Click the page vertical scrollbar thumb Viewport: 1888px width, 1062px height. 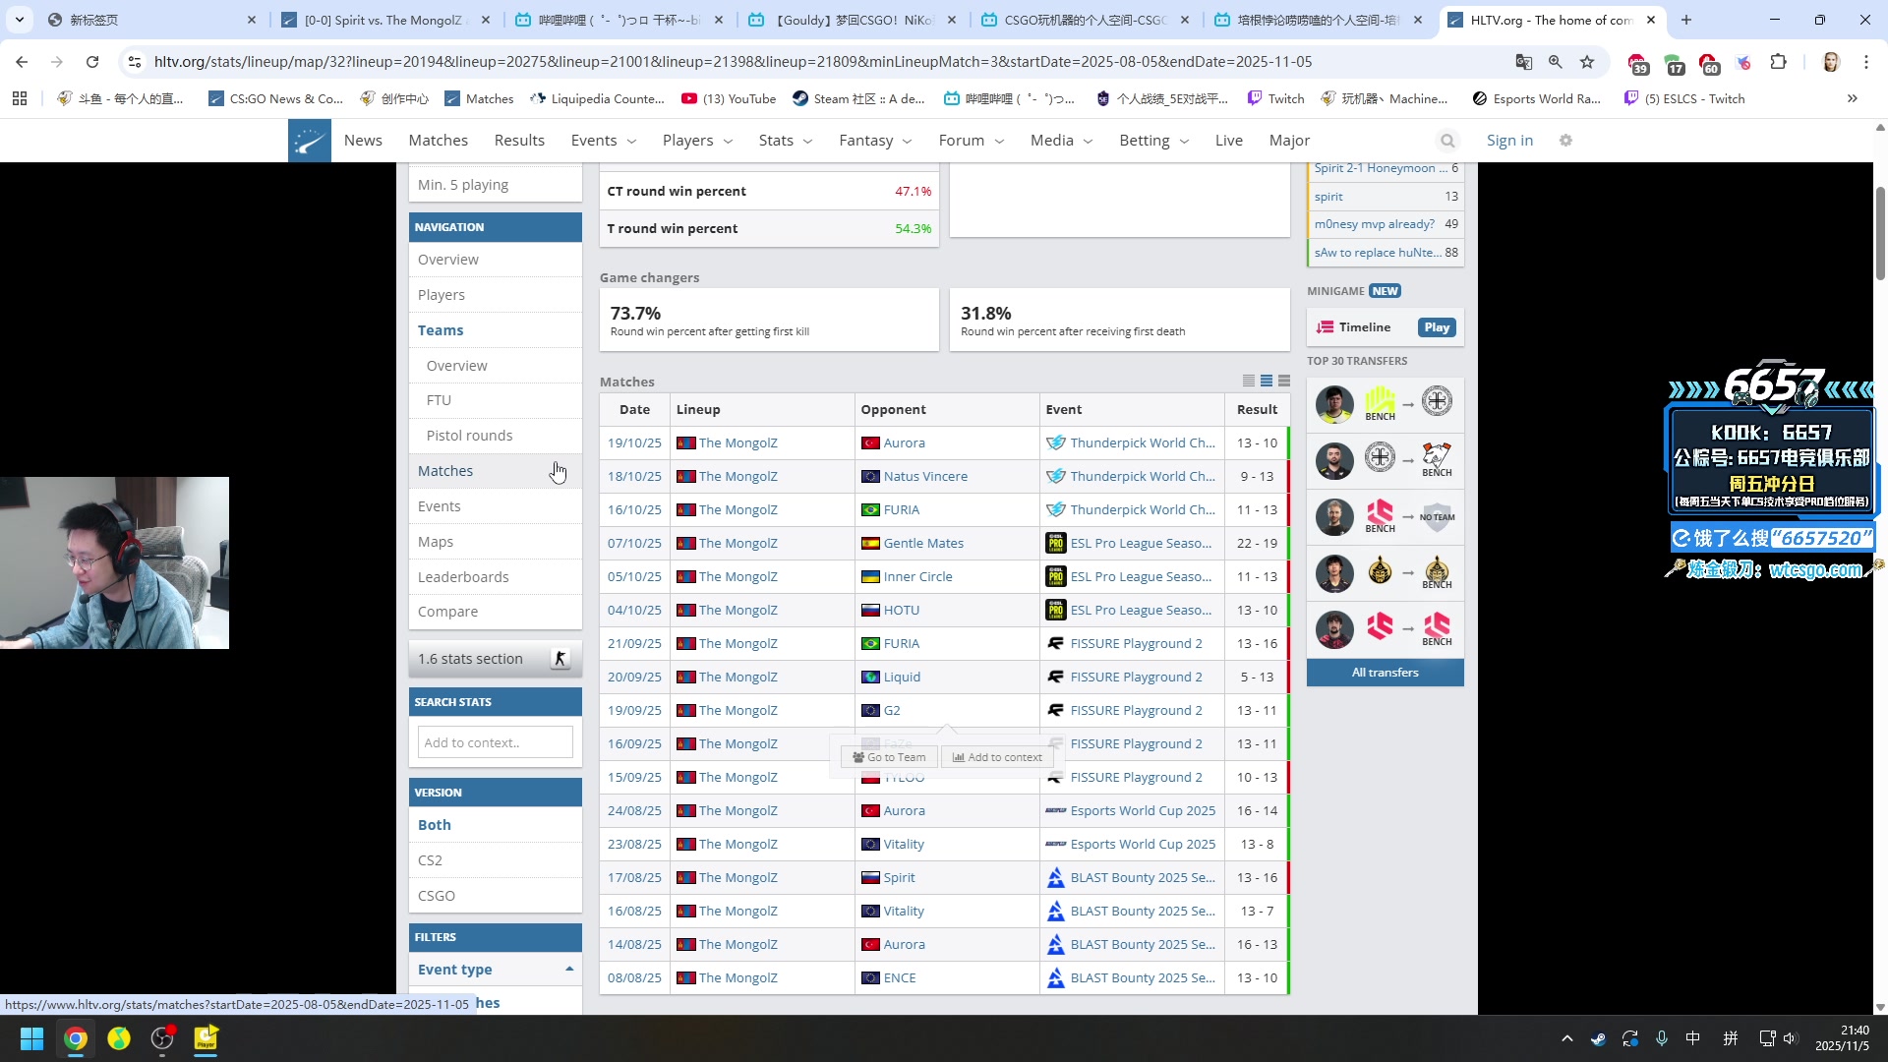pos(1880,231)
